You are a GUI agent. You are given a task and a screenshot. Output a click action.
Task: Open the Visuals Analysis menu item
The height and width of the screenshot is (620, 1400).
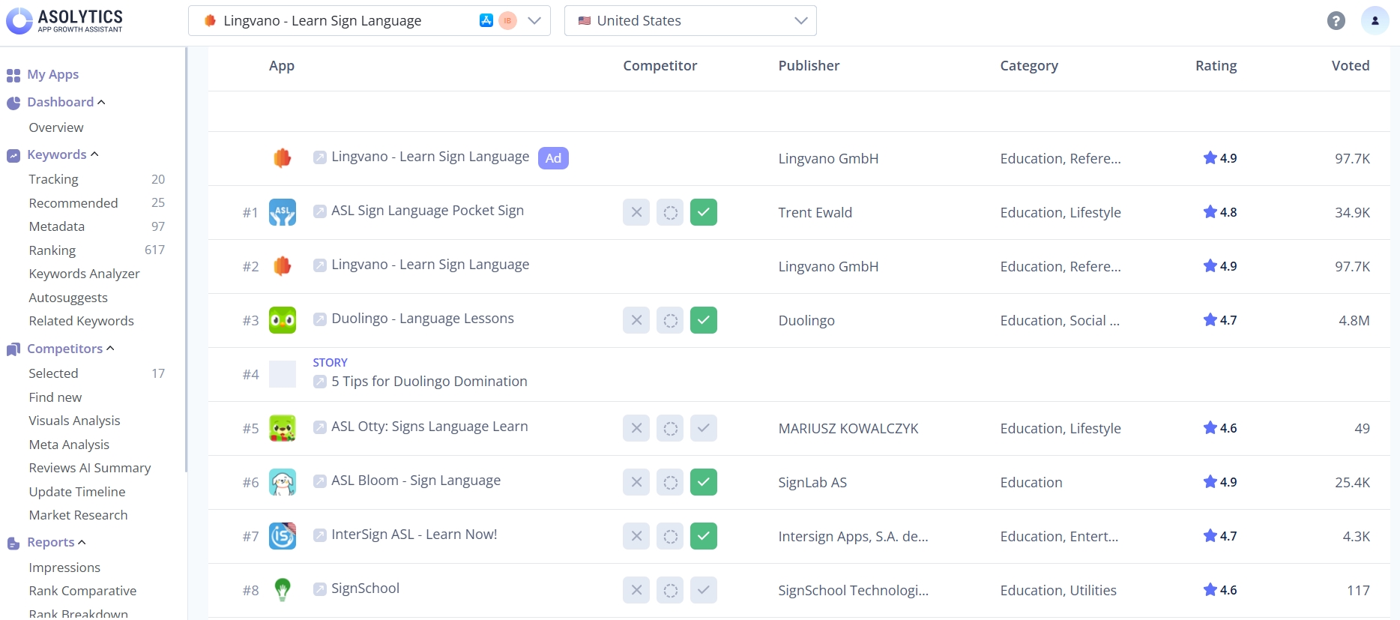74,421
